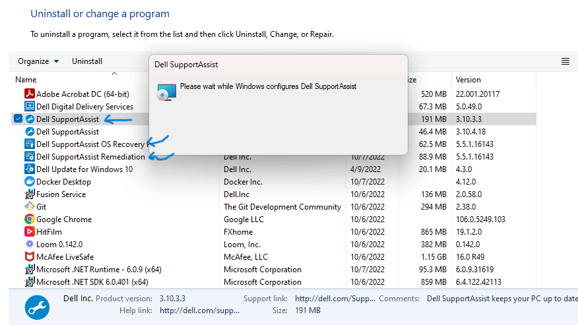Click the Loom 0.142.0 icon

[30, 244]
